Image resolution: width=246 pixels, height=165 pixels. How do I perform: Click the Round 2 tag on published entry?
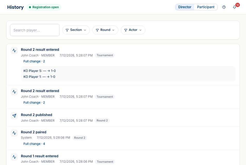[102, 120]
